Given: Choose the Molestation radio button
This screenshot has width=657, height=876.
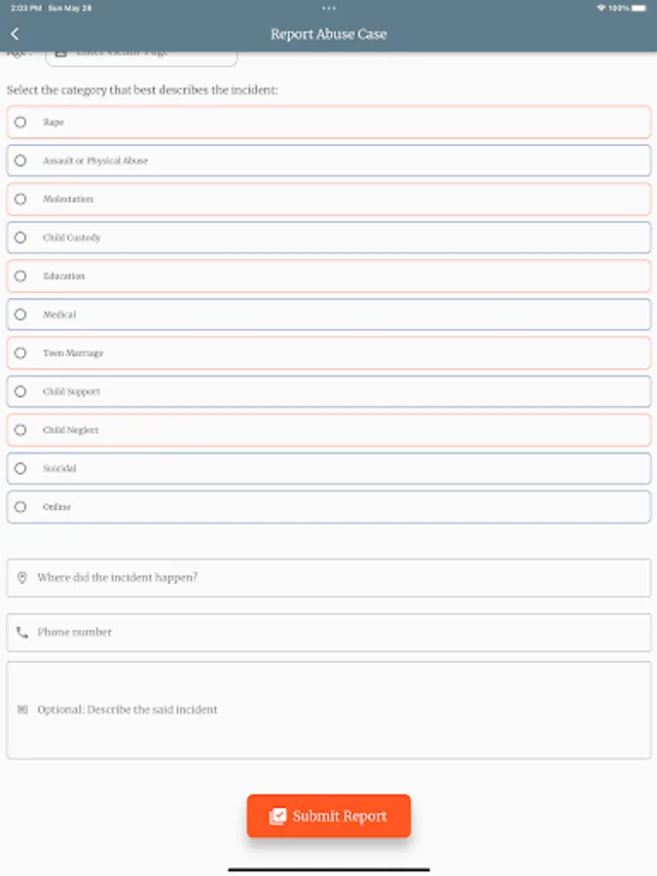Looking at the screenshot, I should pyautogui.click(x=20, y=200).
